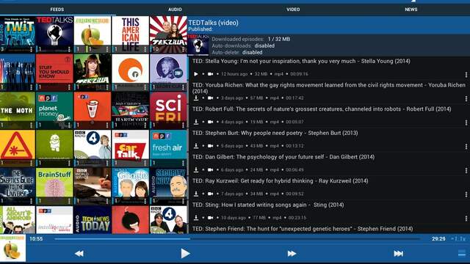Open overflow menu on Tekzilla feed tile
Screen dimensions: 470x264
click(x=183, y=49)
